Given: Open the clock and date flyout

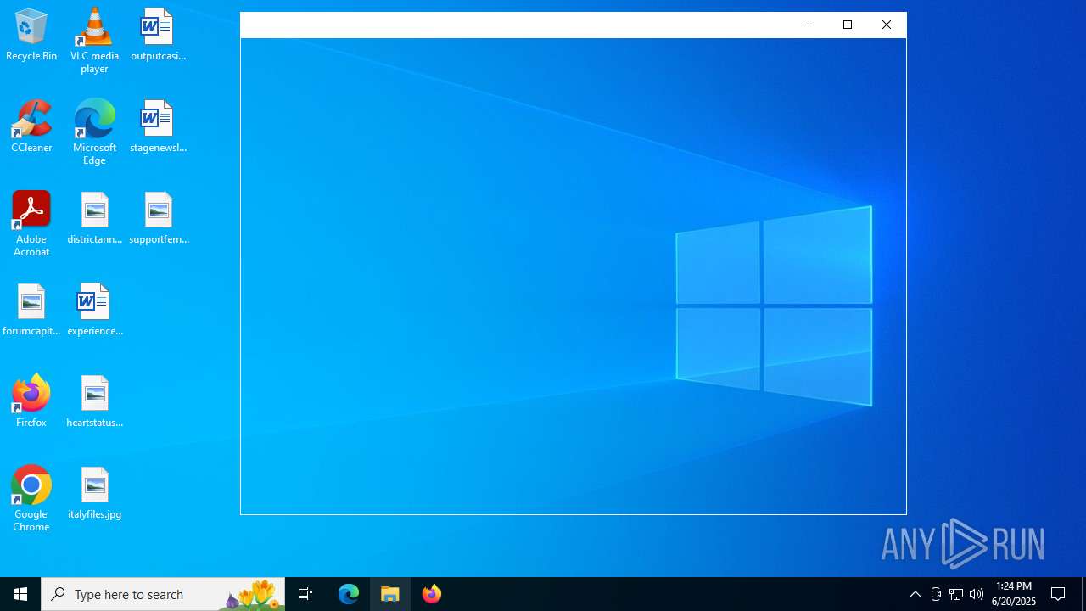Looking at the screenshot, I should 1014,594.
